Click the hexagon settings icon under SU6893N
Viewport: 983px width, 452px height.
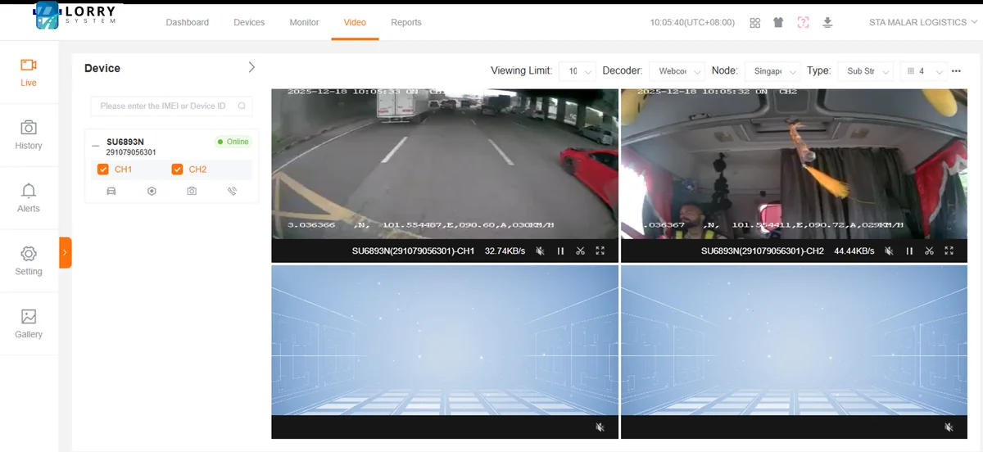[x=152, y=191]
